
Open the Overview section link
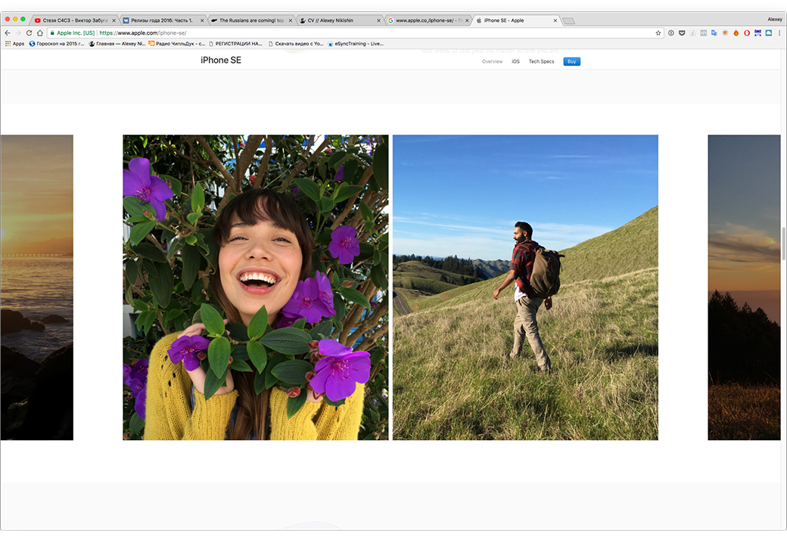[x=492, y=62]
